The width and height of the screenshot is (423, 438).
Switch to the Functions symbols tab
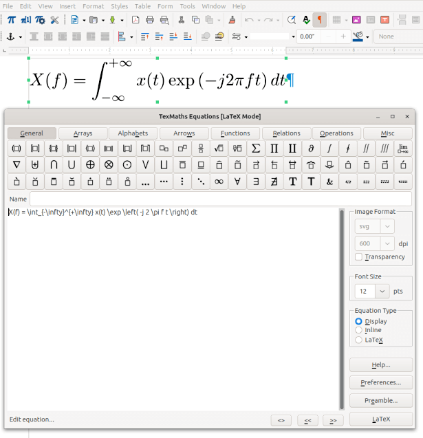pyautogui.click(x=235, y=133)
